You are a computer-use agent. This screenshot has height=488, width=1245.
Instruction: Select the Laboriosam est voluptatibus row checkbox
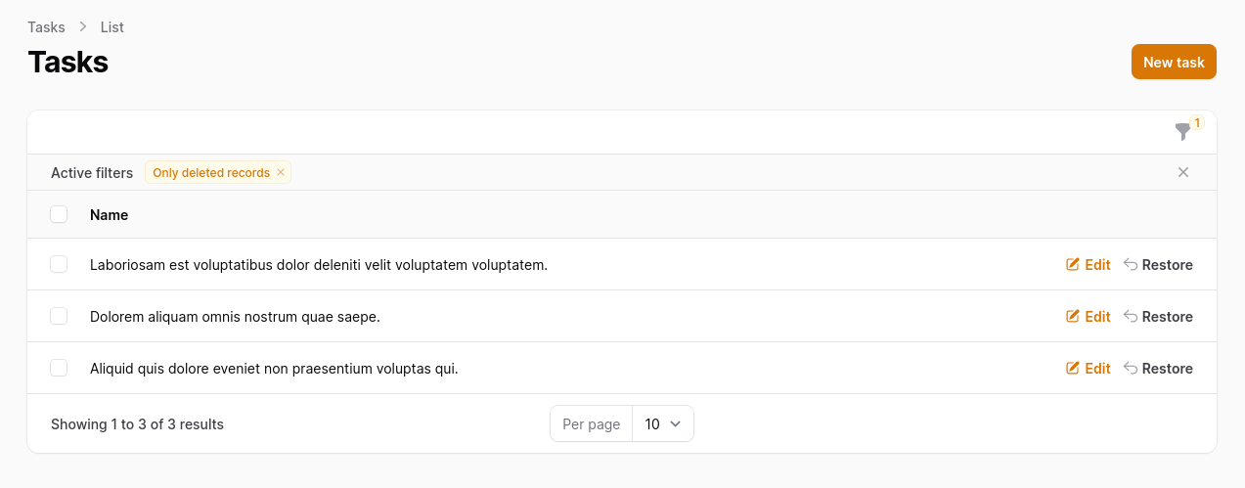[x=59, y=264]
